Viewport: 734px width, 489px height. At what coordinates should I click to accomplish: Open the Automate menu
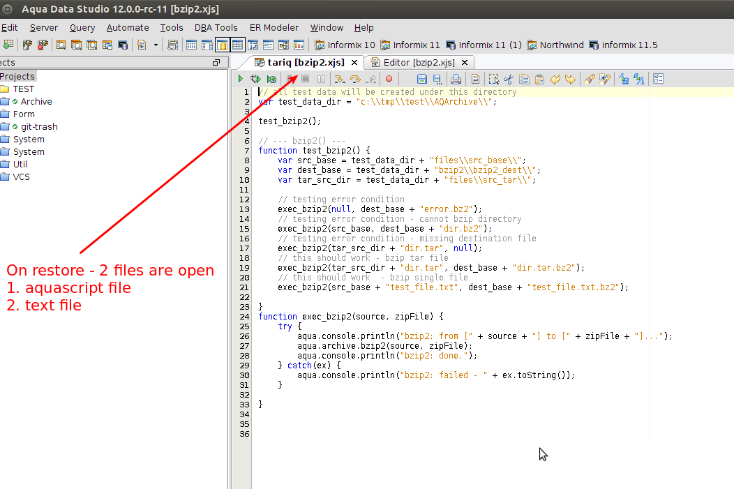click(x=127, y=28)
